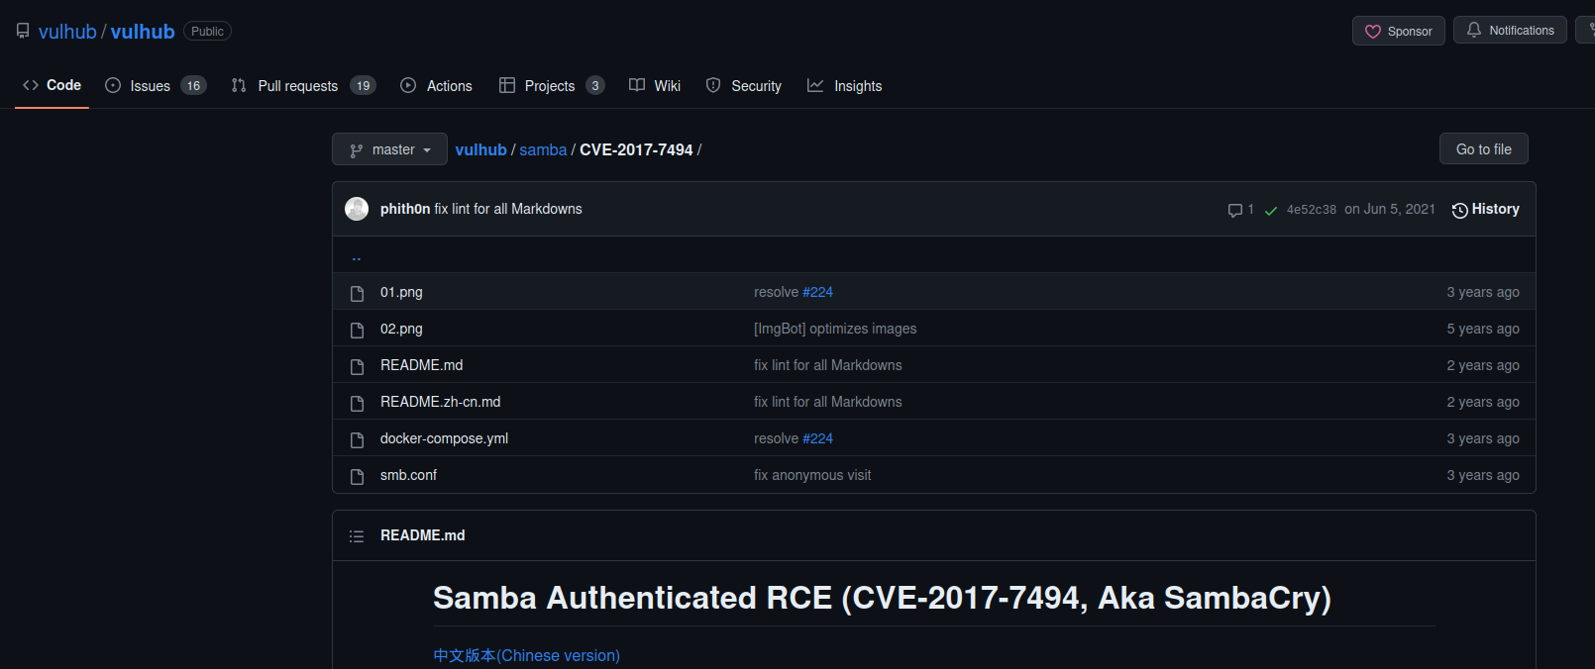Click the Security shield icon
This screenshot has width=1595, height=669.
(713, 86)
